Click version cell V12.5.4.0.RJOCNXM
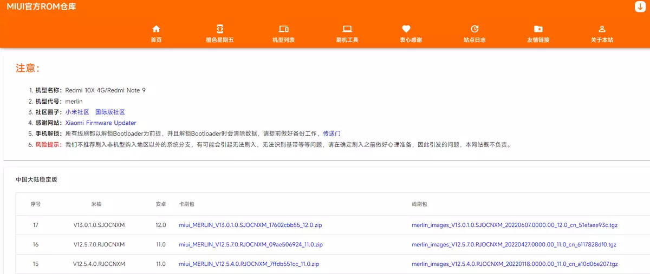Screen dimensions: 650x274 point(99,264)
